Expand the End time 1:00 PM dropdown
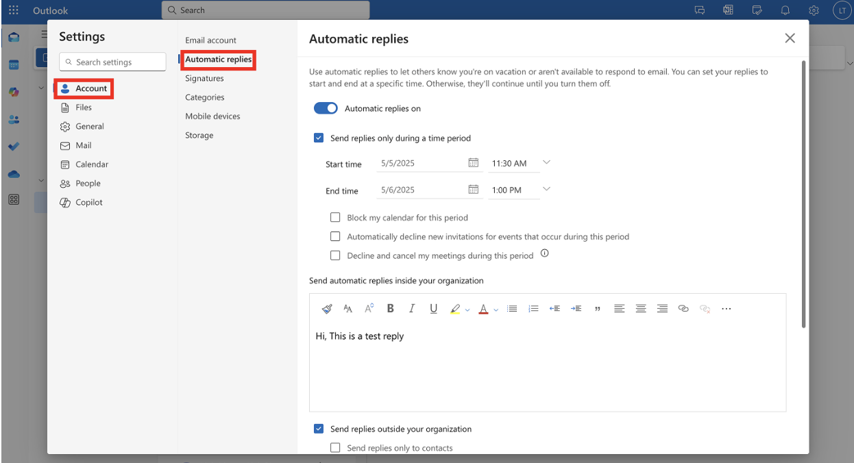The height and width of the screenshot is (463, 854). pos(546,189)
